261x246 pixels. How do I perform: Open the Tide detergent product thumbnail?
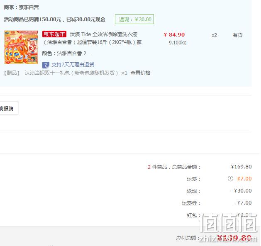point(21,47)
